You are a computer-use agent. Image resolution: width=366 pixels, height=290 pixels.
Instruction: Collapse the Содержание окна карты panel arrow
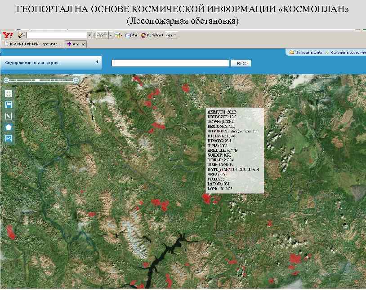(97, 62)
